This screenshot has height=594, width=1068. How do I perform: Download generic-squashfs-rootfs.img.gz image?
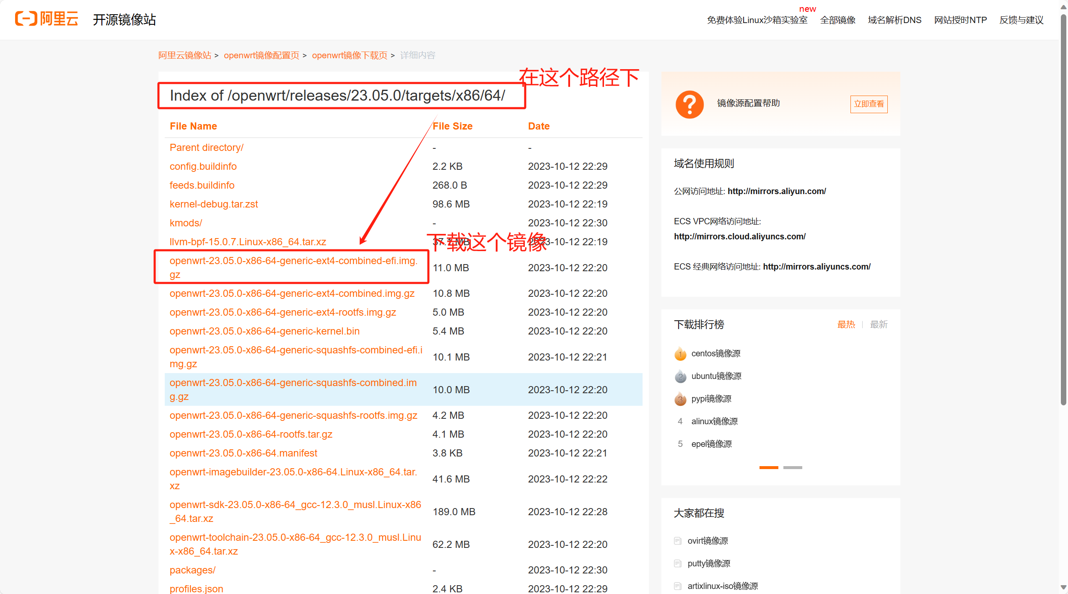pos(293,415)
